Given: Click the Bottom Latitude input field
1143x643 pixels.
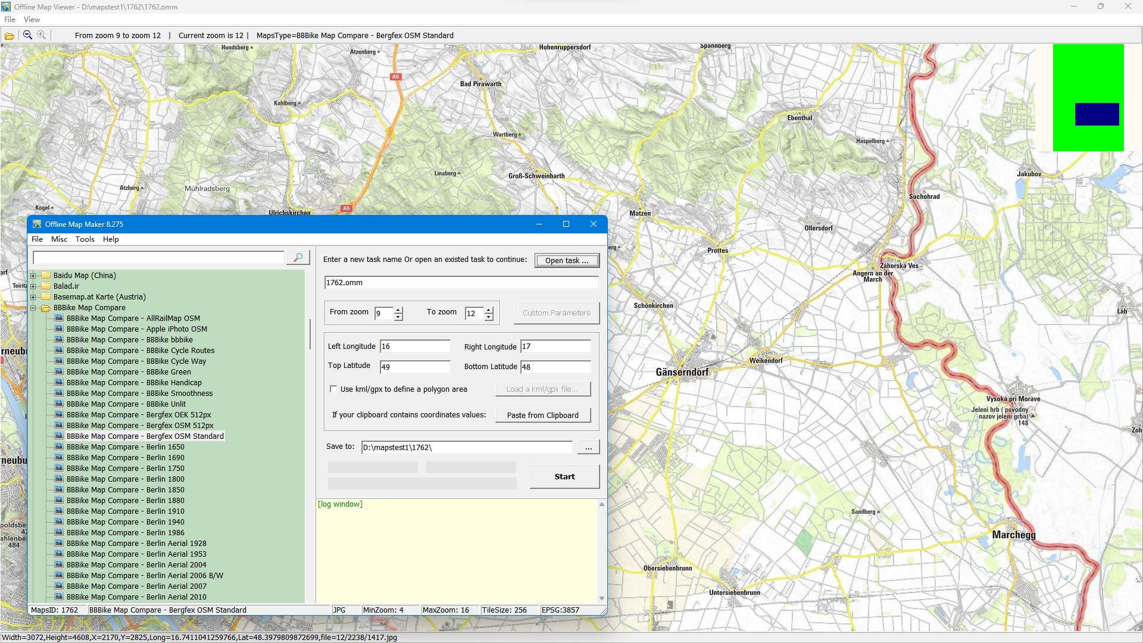Looking at the screenshot, I should point(555,367).
